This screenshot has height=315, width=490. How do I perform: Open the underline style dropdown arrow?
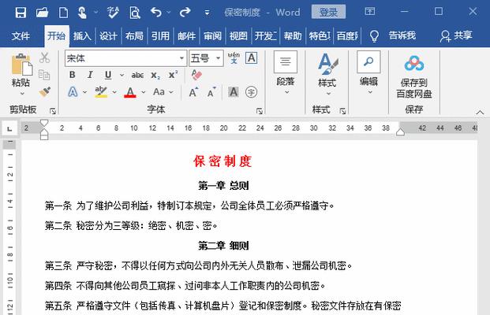[x=122, y=75]
